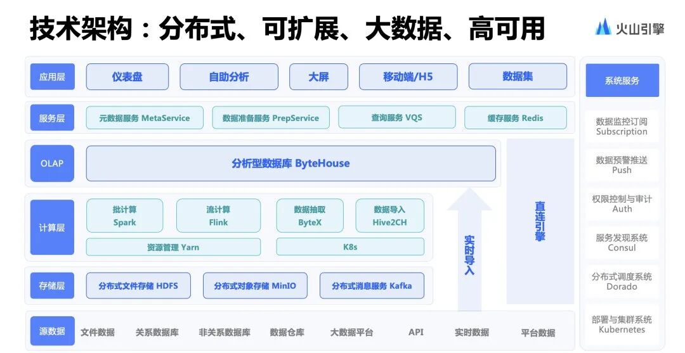
Task: Click the 系统服务 header box
Action: pyautogui.click(x=622, y=80)
